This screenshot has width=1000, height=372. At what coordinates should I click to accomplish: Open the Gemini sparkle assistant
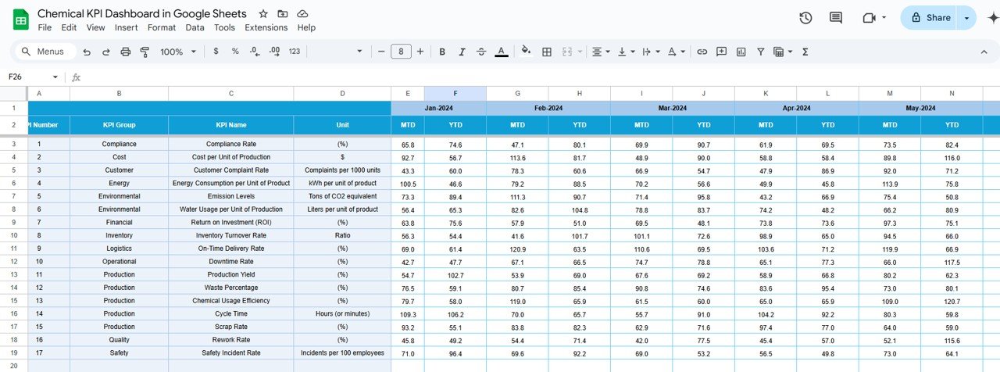click(993, 18)
